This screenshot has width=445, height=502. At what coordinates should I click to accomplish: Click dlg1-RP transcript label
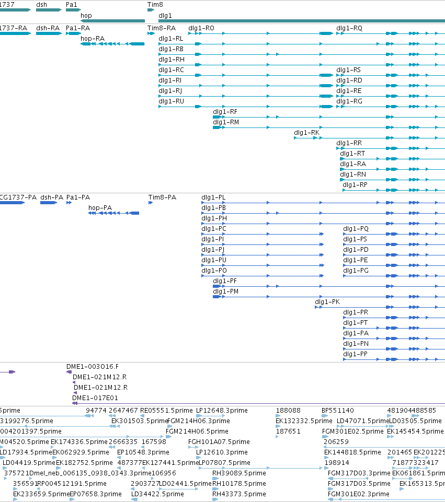(355, 185)
